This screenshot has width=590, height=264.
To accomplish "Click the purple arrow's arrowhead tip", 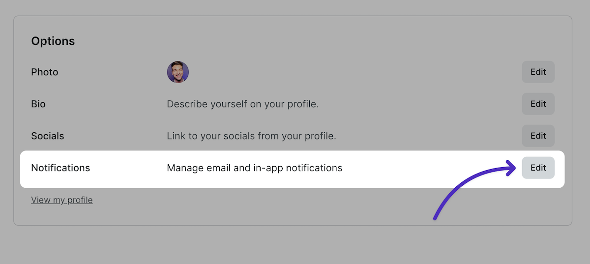I will [x=514, y=169].
